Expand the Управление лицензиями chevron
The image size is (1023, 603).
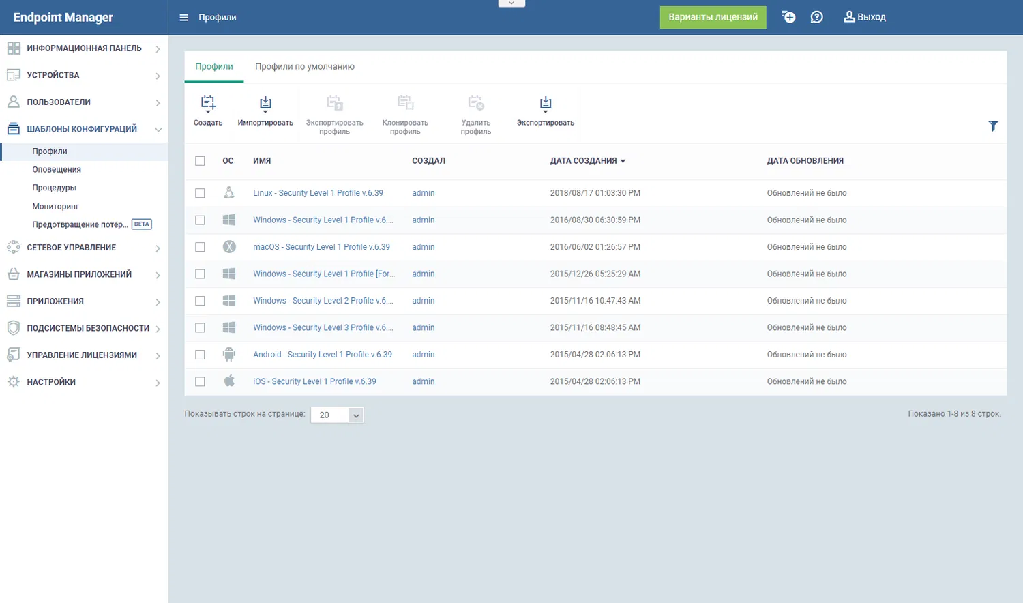click(x=158, y=356)
